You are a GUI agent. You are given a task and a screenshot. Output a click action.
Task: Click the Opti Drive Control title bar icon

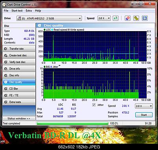(x=4, y=5)
